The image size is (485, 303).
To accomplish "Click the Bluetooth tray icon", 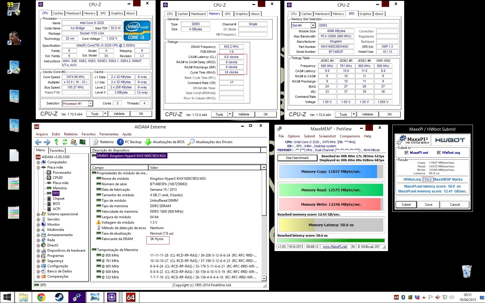I will pos(403,297).
